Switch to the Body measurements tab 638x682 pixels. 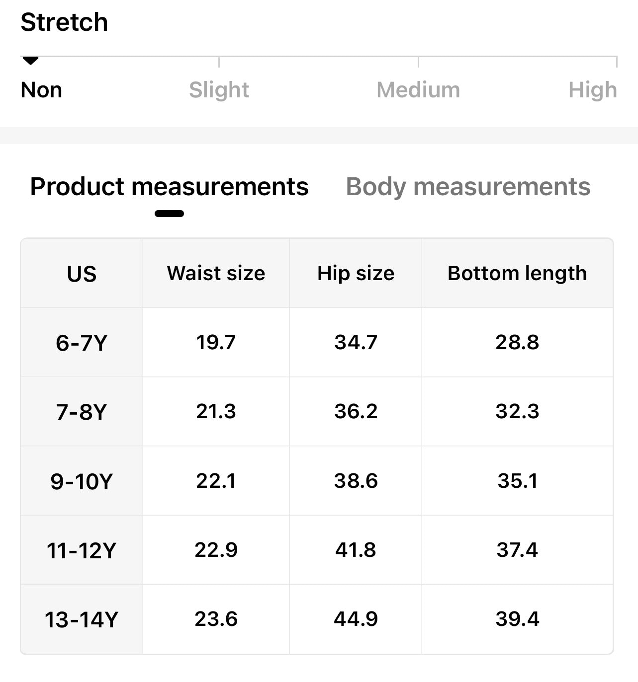coord(467,187)
